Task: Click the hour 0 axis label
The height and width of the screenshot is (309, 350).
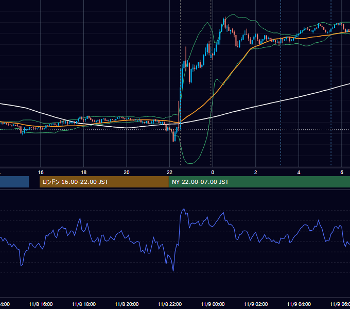Action: (213, 173)
